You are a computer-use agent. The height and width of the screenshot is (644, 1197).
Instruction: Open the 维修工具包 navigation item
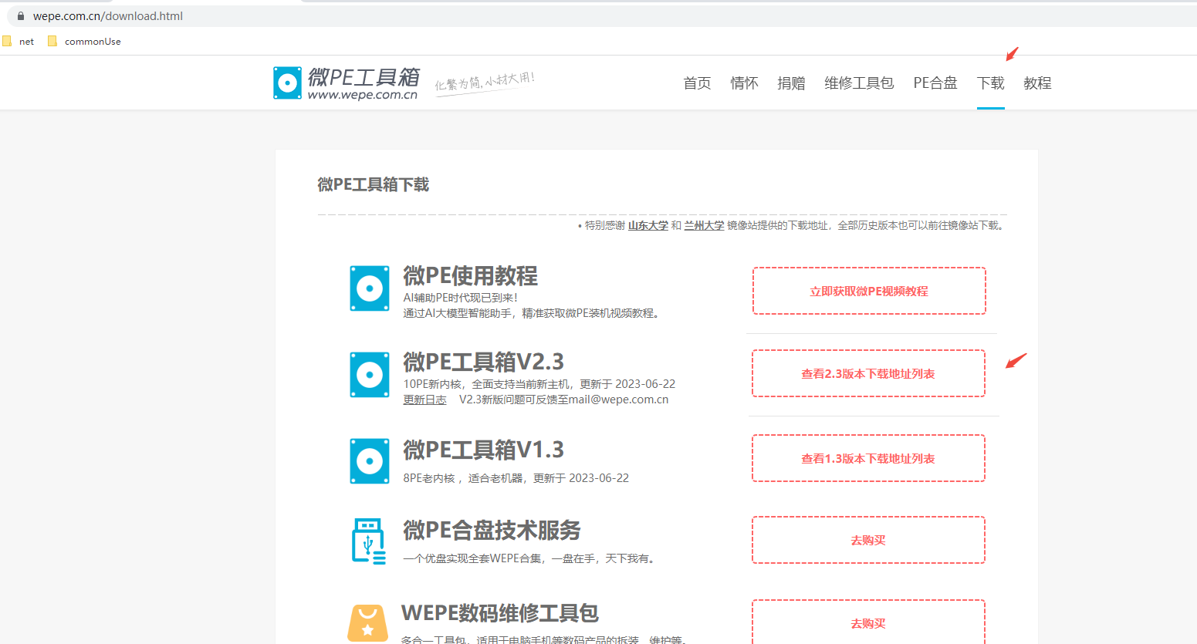pyautogui.click(x=859, y=83)
